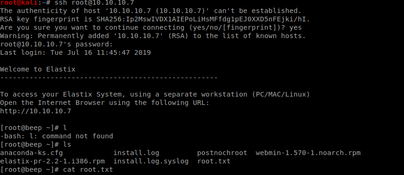This screenshot has height=175, width=404.
Task: Select elastix-pr-2.2-1.i386.rpm filename
Action: click(x=52, y=162)
